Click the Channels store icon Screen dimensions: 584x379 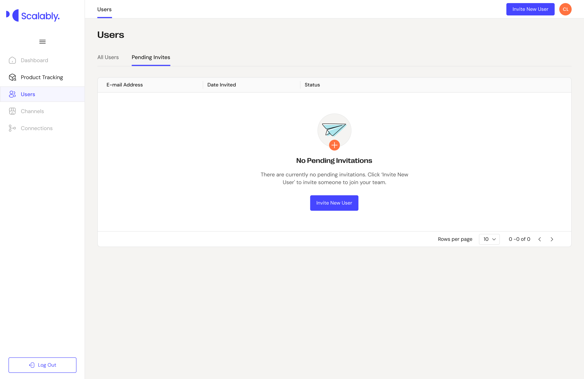click(12, 111)
